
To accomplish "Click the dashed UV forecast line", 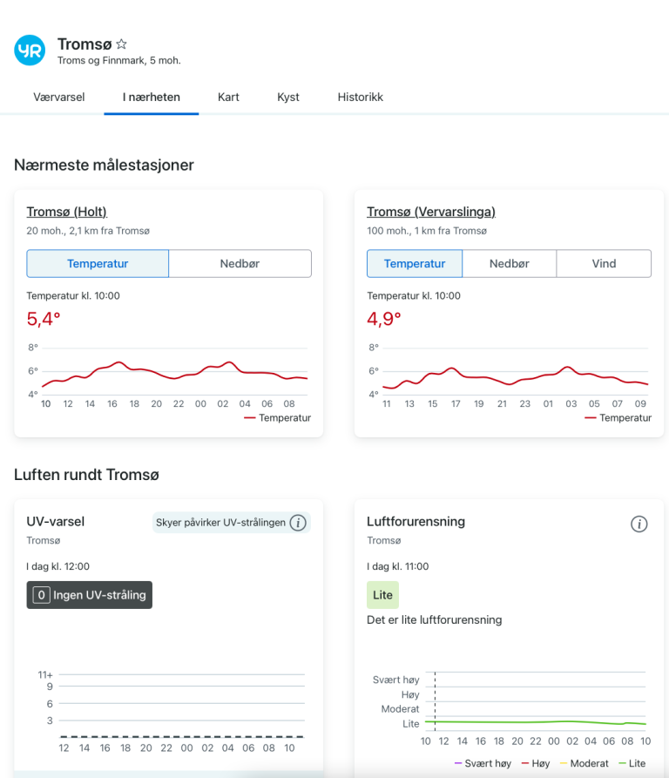I will pyautogui.click(x=181, y=736).
